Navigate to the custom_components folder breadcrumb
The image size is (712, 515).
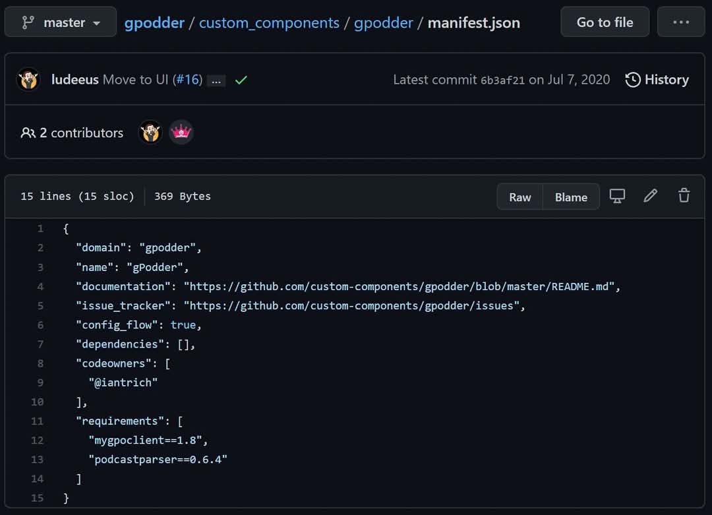point(269,22)
